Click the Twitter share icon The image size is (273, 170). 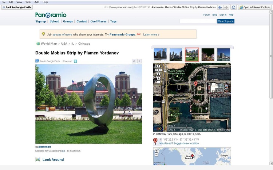pyautogui.click(x=76, y=61)
